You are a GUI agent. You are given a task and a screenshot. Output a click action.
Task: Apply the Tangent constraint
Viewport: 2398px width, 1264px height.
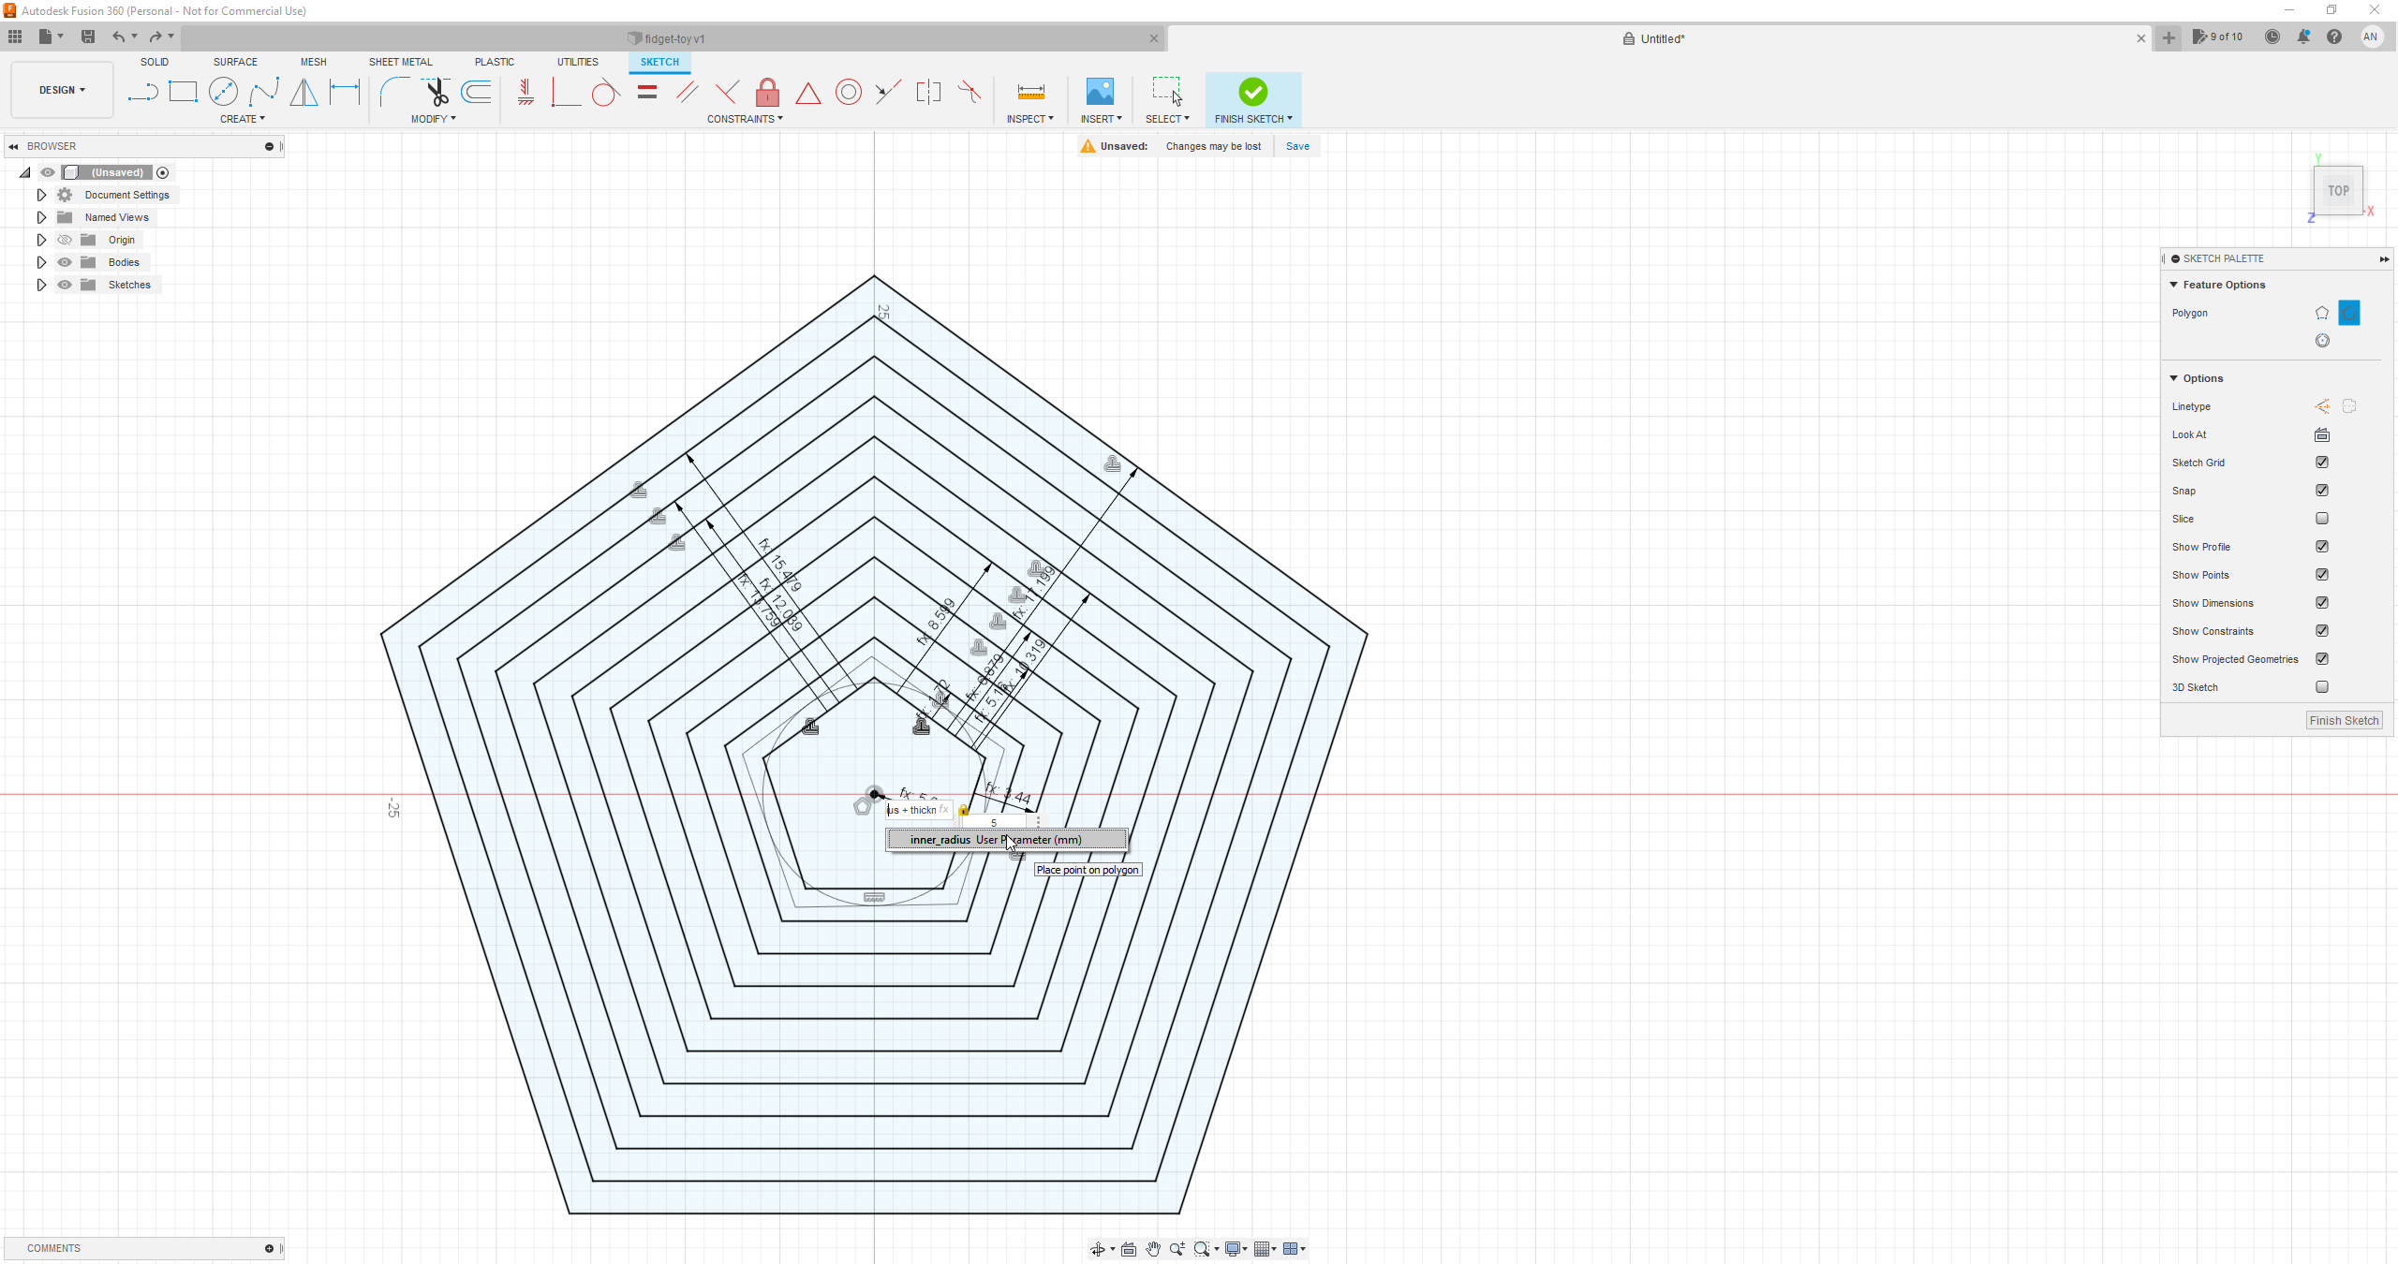click(x=604, y=92)
